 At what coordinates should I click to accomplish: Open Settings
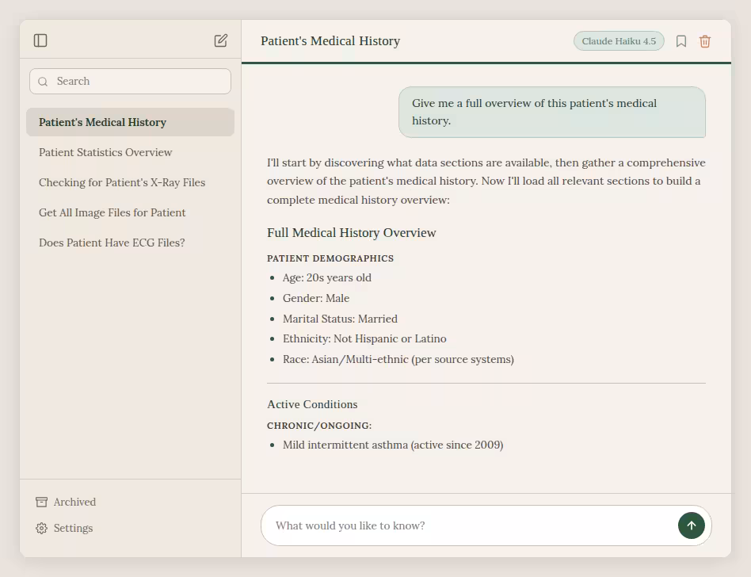click(x=64, y=528)
